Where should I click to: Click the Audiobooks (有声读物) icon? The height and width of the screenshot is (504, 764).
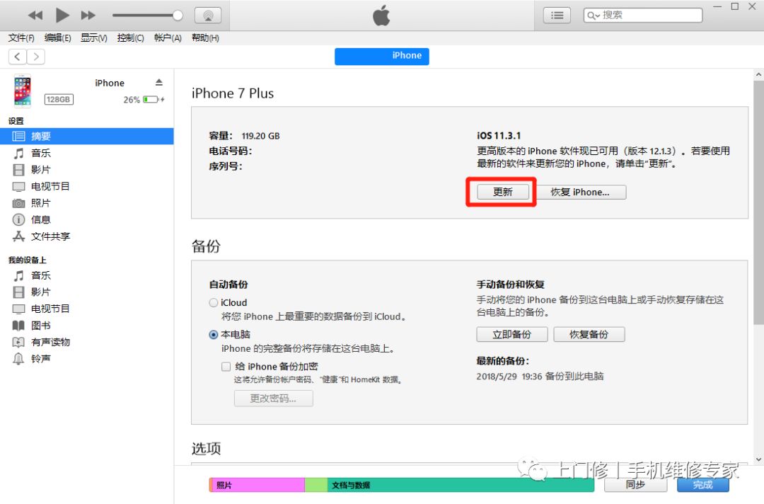tap(18, 342)
